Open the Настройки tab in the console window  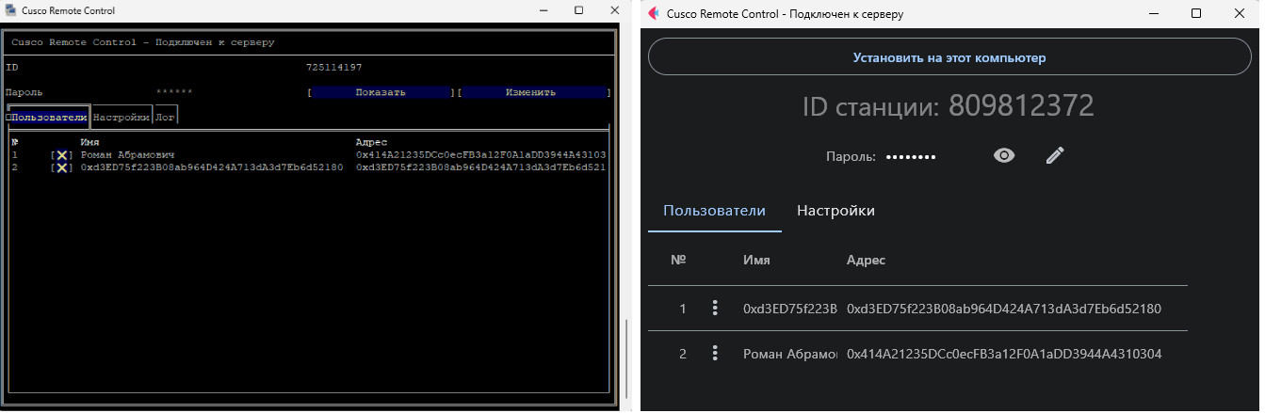pyautogui.click(x=122, y=118)
